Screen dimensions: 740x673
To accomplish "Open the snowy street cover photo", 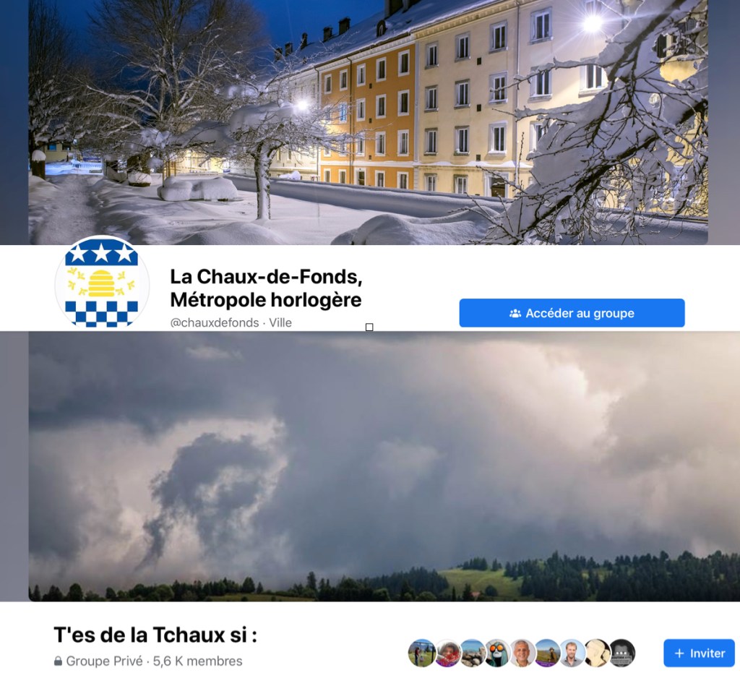I will (x=368, y=121).
